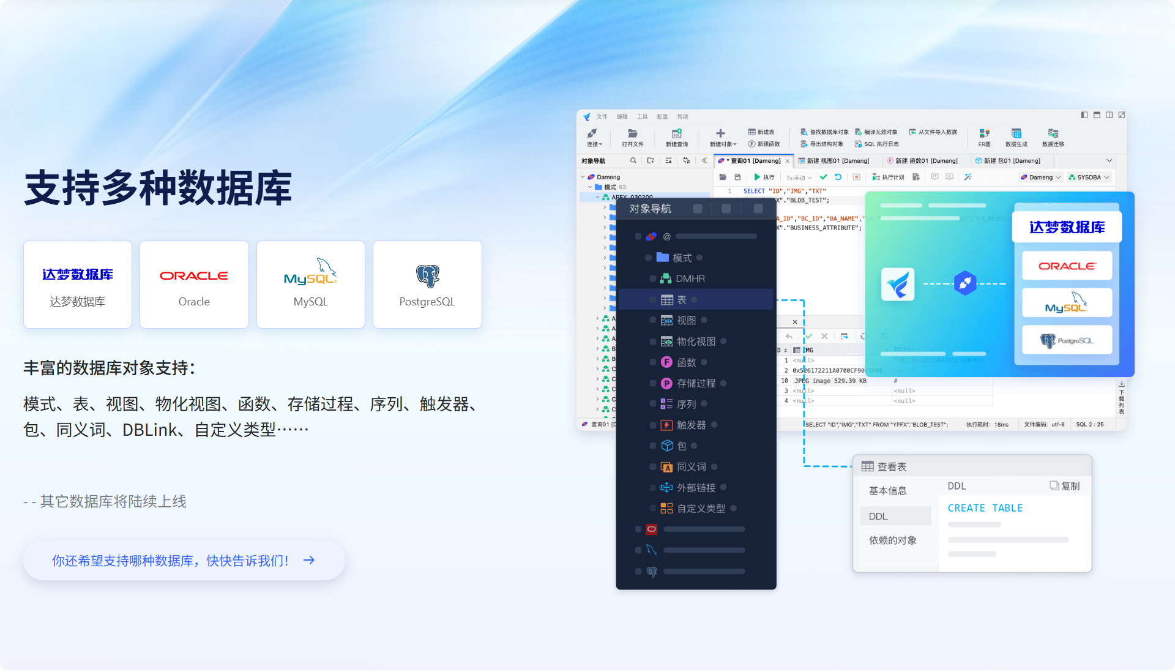Click the 'JPEG image 529.39 KB' cell

click(x=830, y=381)
